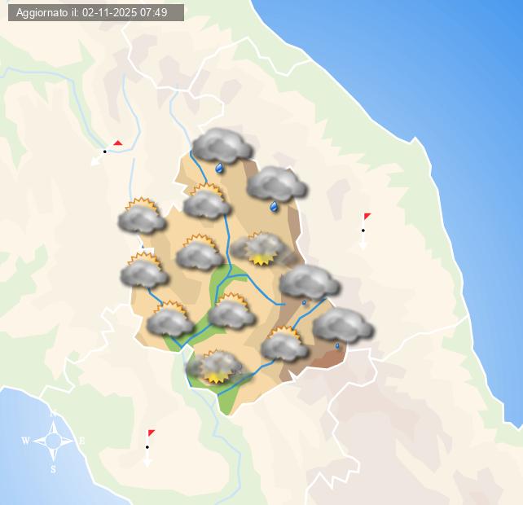Viewport: 523px width, 505px height.
Task: Click the northernmost rain cloud with blue drop
Action: [222, 151]
